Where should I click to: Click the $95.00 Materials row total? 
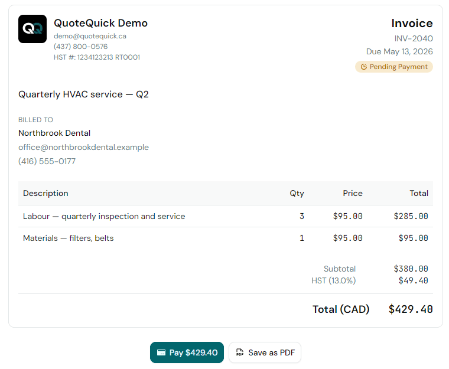413,238
